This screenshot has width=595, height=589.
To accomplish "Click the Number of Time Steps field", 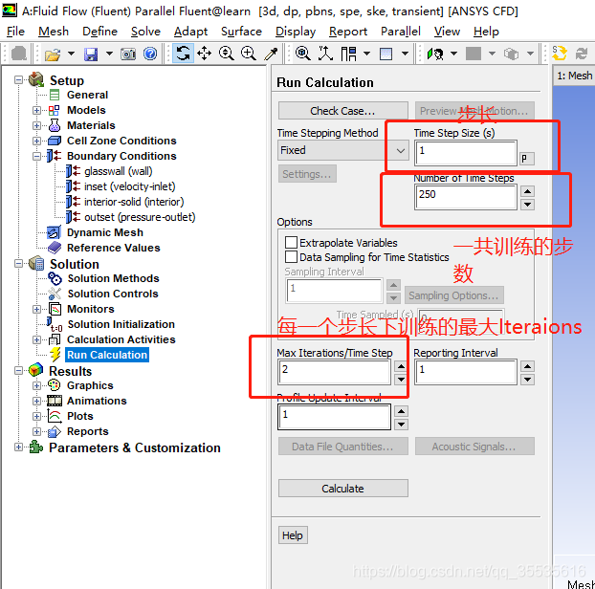I will point(466,197).
